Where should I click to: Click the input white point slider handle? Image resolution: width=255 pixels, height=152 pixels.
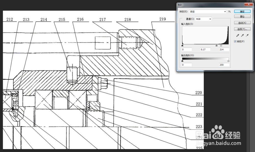tap(221, 45)
